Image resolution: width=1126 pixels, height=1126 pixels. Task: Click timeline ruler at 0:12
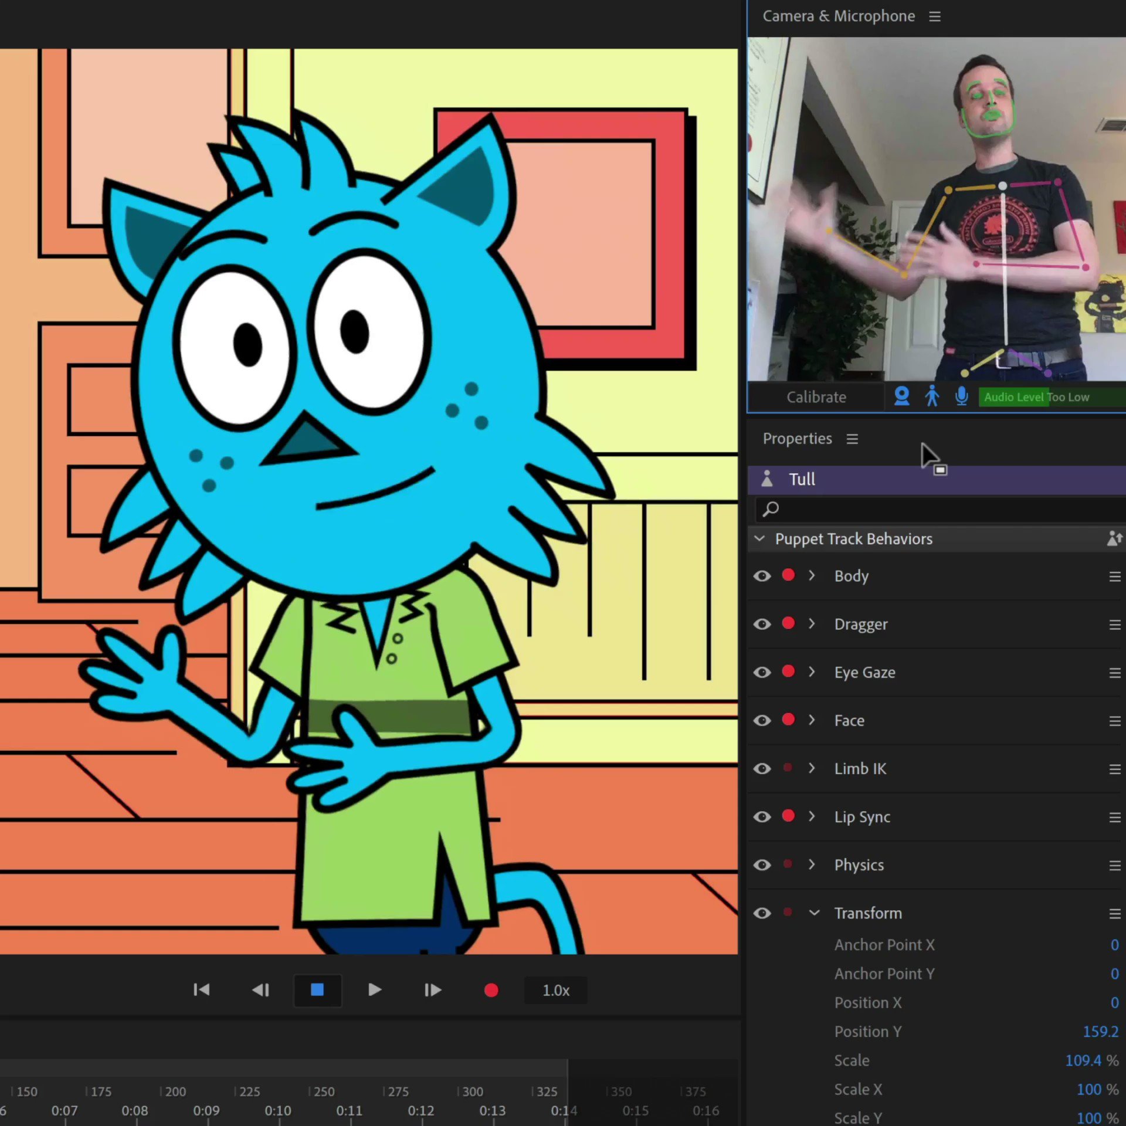tap(421, 1110)
